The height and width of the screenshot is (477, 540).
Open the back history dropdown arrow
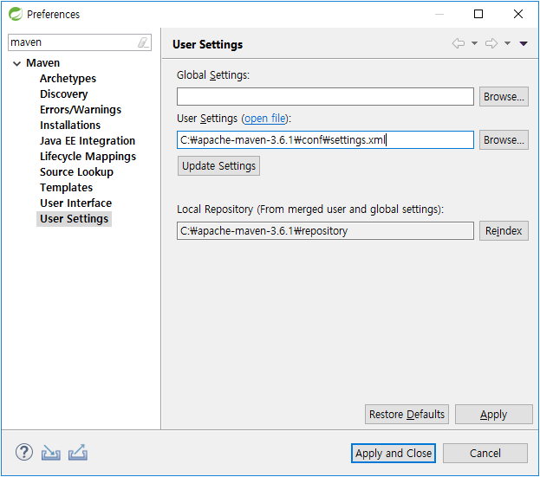(474, 43)
